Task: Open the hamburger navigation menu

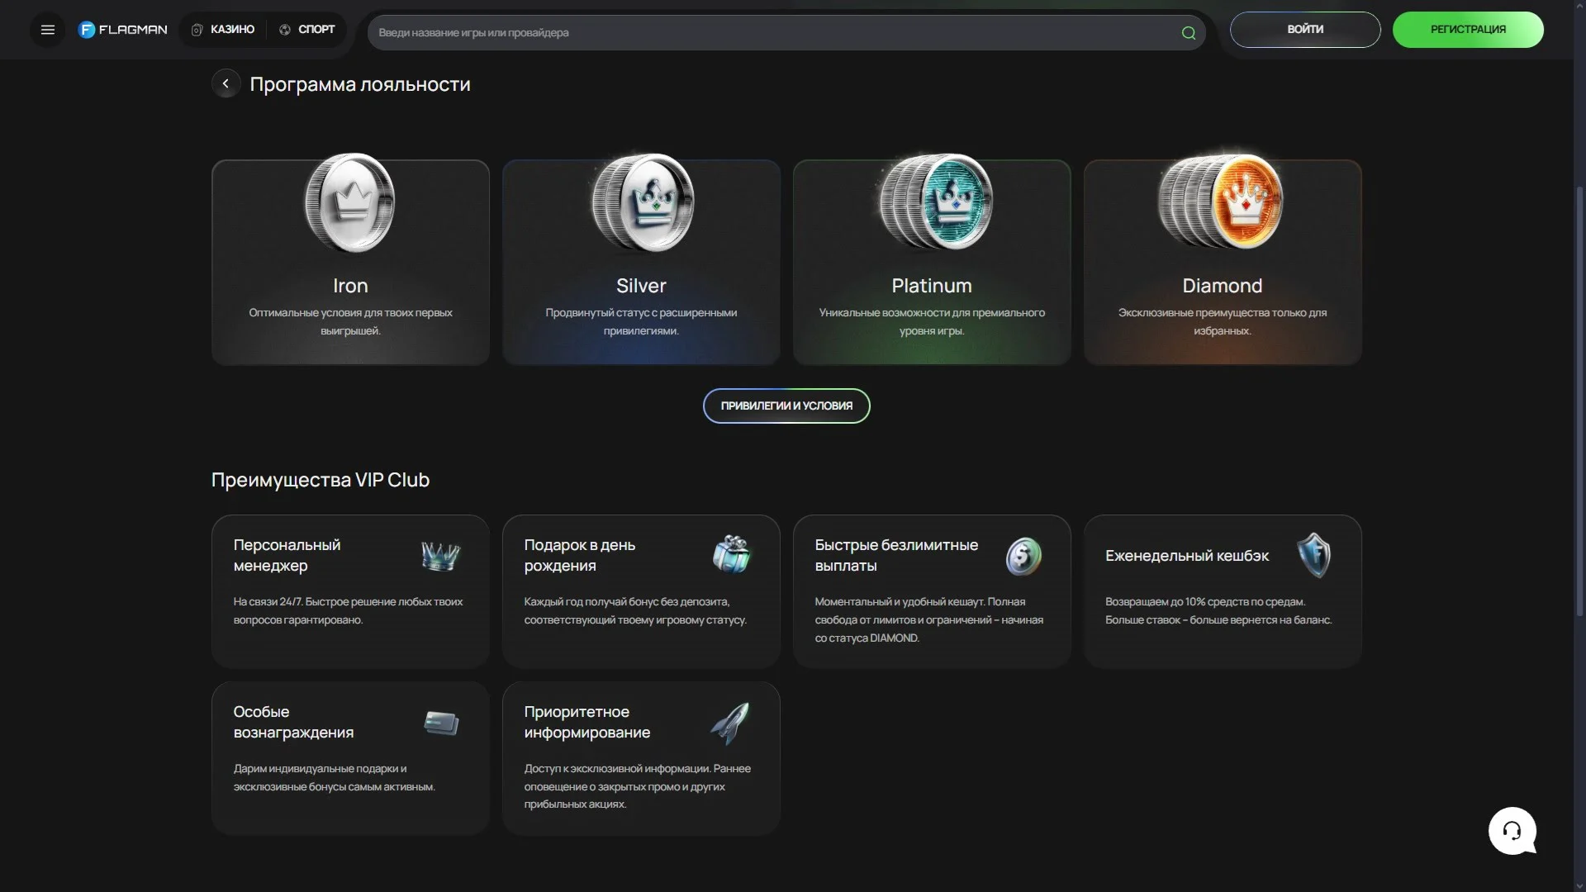Action: tap(47, 29)
